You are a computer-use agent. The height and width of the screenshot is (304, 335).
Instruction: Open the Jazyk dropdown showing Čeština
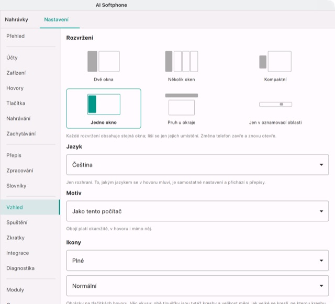(197, 165)
